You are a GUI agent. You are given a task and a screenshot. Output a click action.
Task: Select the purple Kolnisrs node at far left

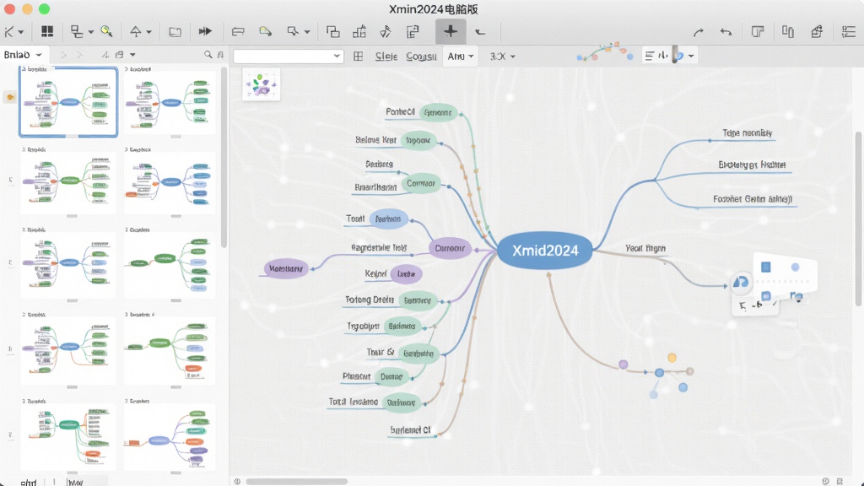coord(286,268)
